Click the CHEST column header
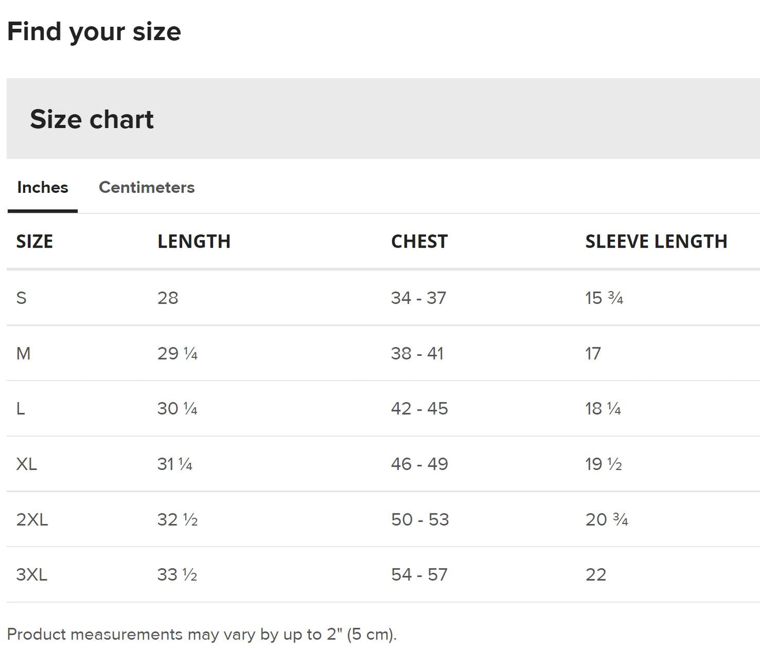Viewport: 760px width, 669px height. pyautogui.click(x=419, y=242)
